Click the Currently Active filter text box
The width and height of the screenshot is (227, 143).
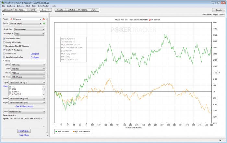pos(24,122)
